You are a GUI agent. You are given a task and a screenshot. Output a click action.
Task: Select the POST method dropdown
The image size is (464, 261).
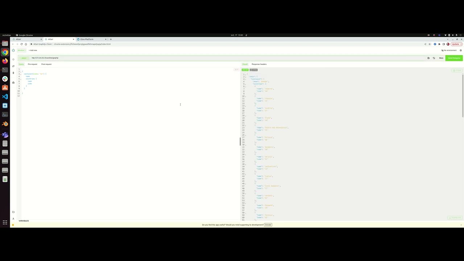click(24, 58)
